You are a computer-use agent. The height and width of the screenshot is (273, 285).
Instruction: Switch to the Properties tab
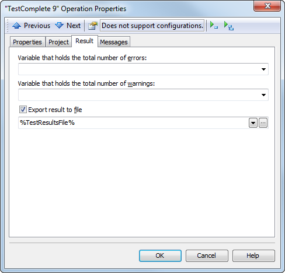point(27,42)
